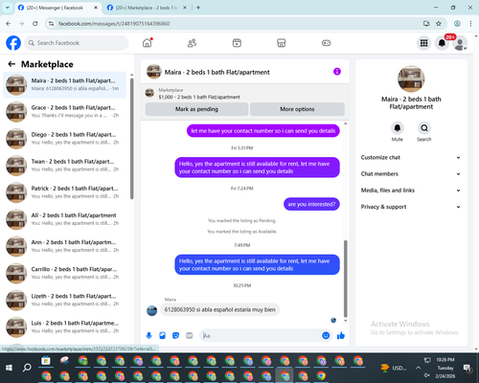Click the Aa message input field

261,335
